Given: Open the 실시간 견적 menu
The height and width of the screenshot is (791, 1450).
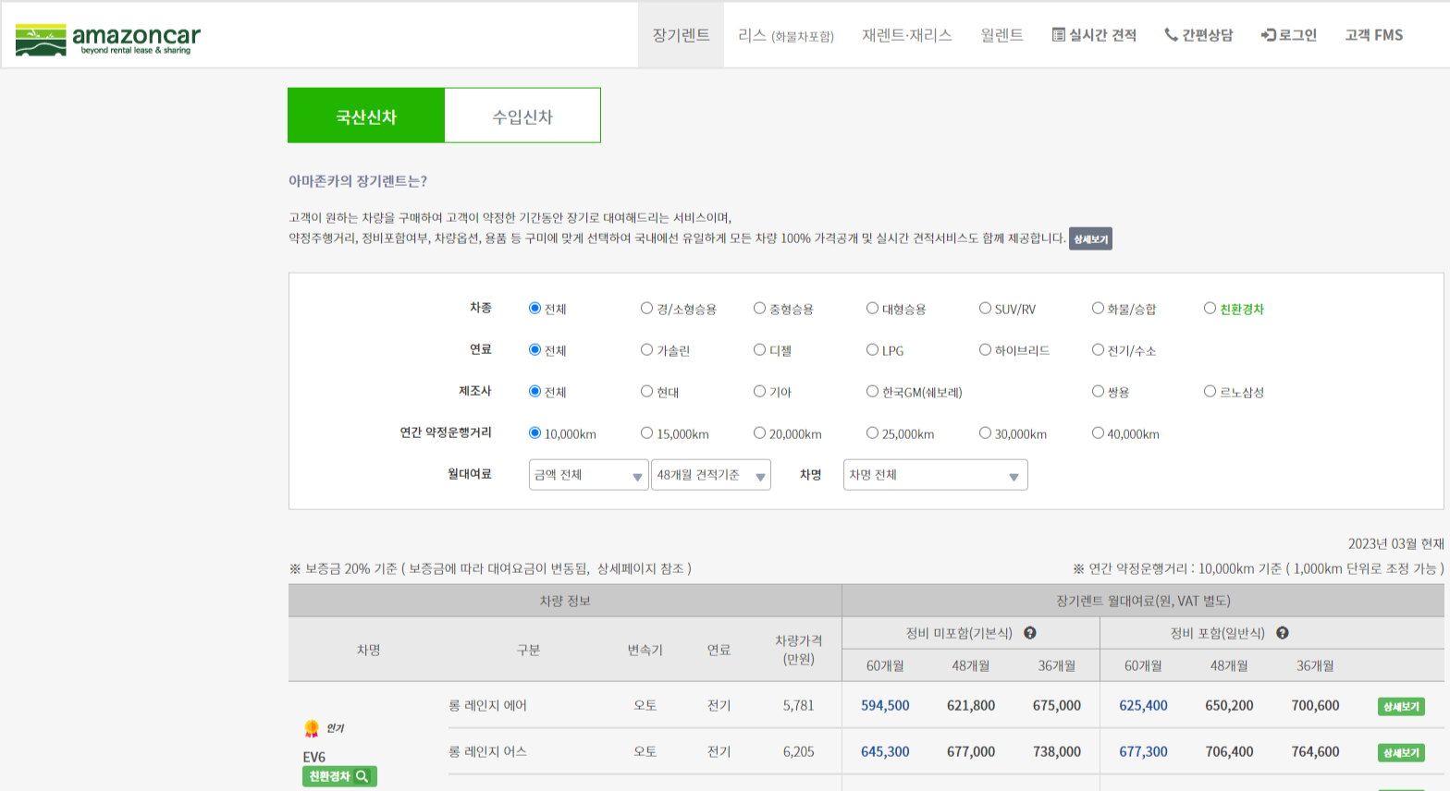Looking at the screenshot, I should [x=1094, y=35].
